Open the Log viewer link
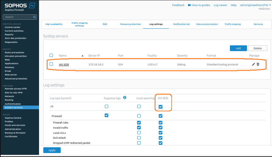The image size is (272, 157). coord(220,5)
